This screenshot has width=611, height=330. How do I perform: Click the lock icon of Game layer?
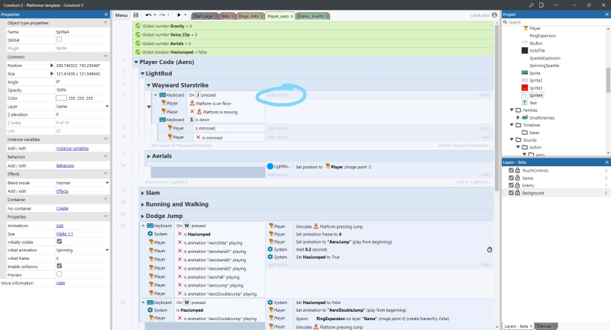(518, 178)
